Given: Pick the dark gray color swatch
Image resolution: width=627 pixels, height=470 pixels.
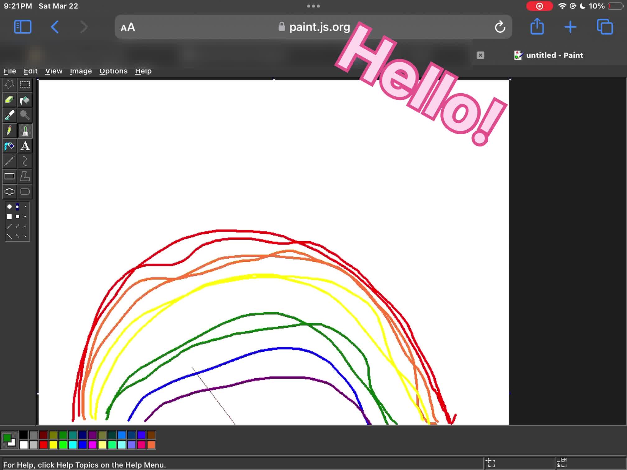Looking at the screenshot, I should (x=34, y=435).
